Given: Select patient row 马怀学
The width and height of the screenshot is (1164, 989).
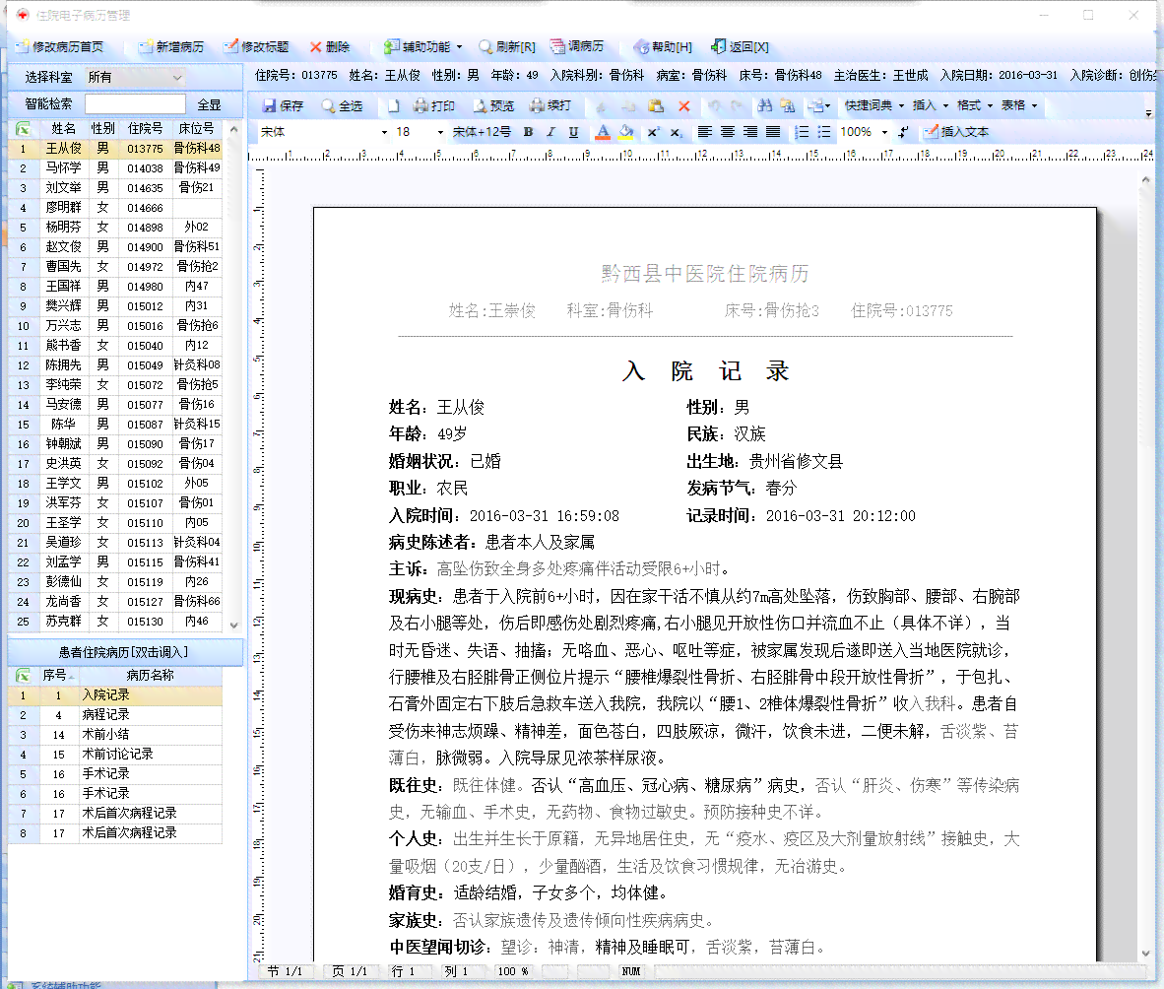Looking at the screenshot, I should [x=115, y=167].
